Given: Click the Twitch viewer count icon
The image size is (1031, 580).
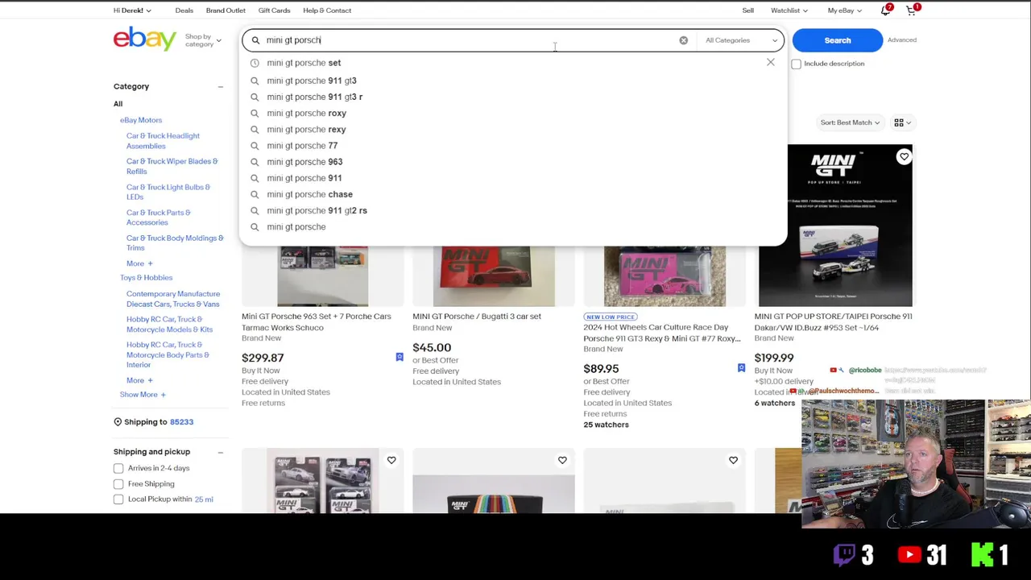Looking at the screenshot, I should click(x=843, y=554).
